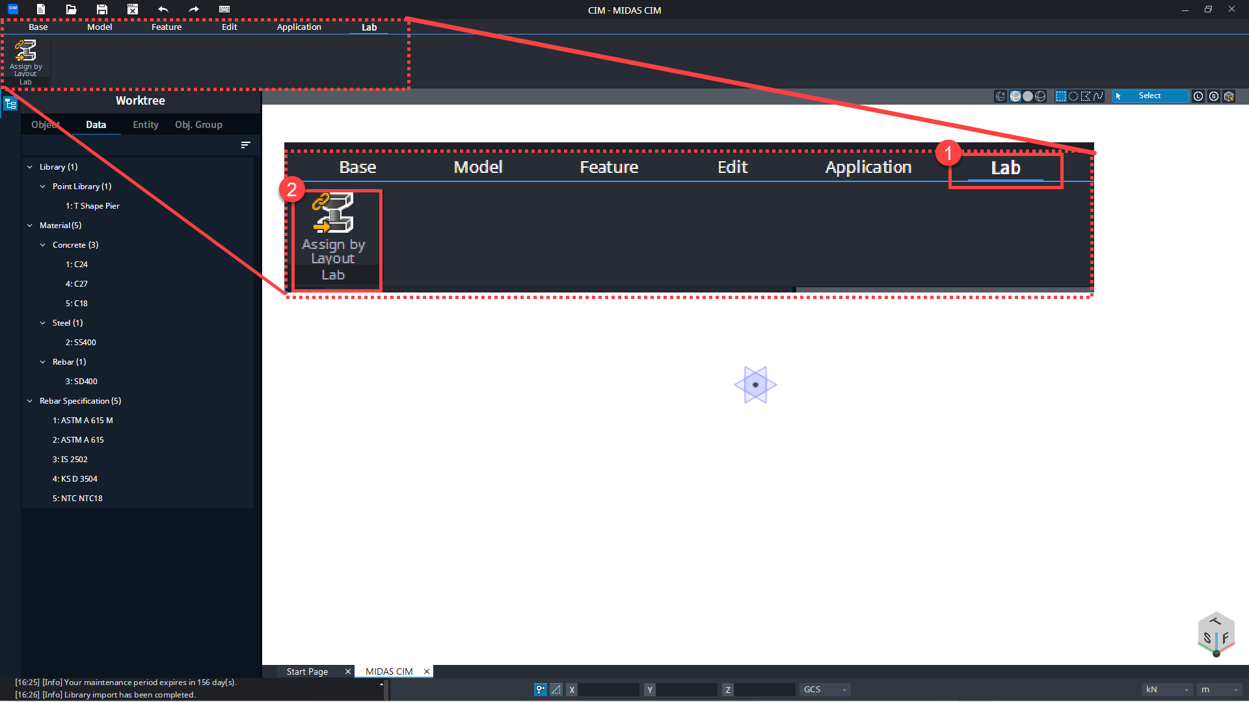Screen dimensions: 1249x702
Task: Click the Y coordinate input field
Action: click(x=686, y=690)
